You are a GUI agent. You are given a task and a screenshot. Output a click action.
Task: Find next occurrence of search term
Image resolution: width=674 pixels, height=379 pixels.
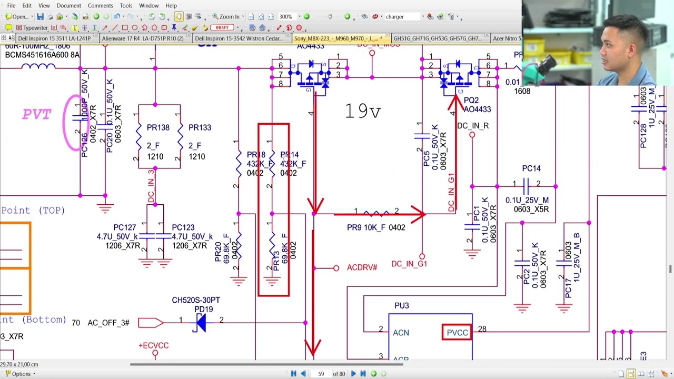440,17
